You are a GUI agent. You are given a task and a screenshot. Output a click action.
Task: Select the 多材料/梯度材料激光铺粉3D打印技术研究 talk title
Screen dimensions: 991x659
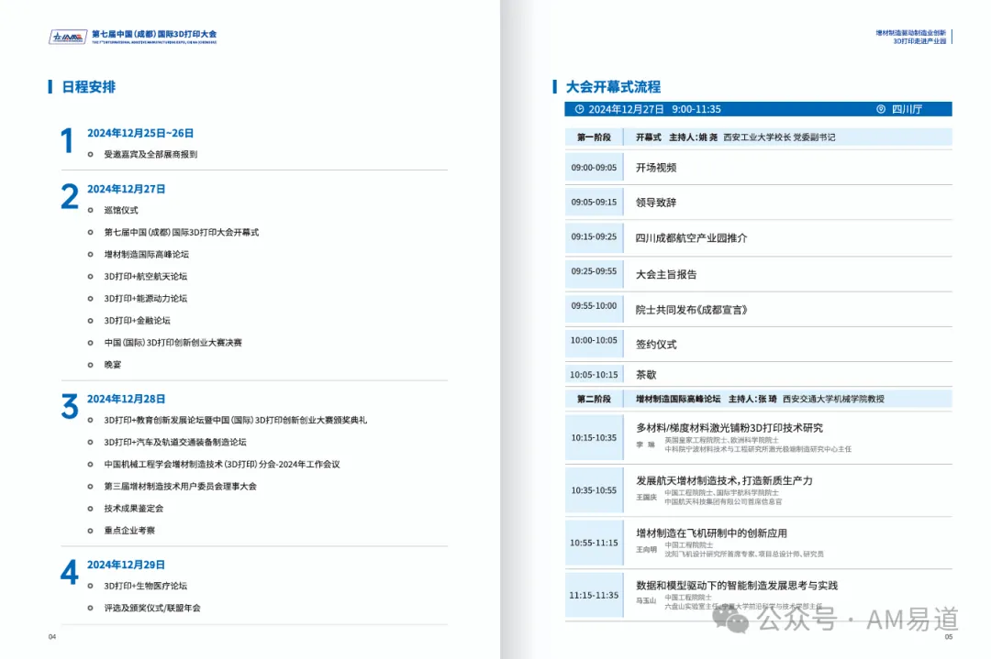(729, 428)
